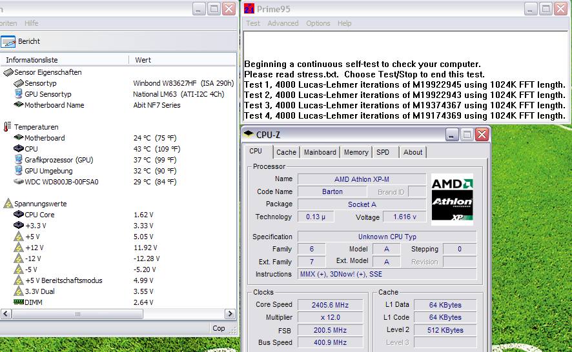Click the Multiplier value x 12.0
The image size is (572, 352).
point(330,317)
